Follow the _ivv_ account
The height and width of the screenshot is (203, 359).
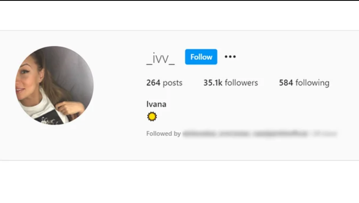point(201,57)
